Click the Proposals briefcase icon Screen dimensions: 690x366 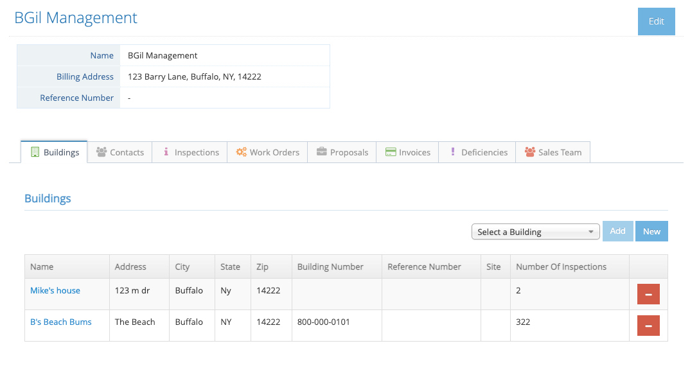pos(322,152)
